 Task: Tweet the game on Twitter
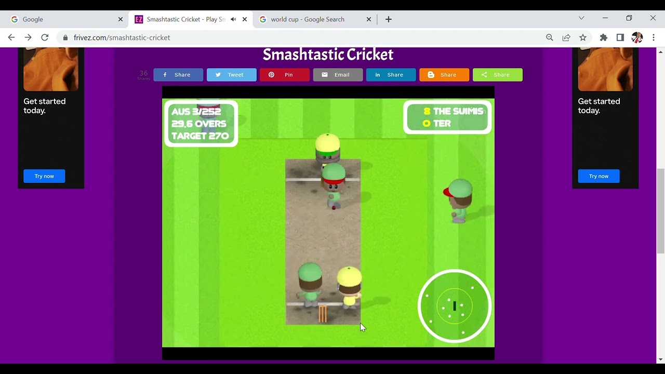[232, 75]
